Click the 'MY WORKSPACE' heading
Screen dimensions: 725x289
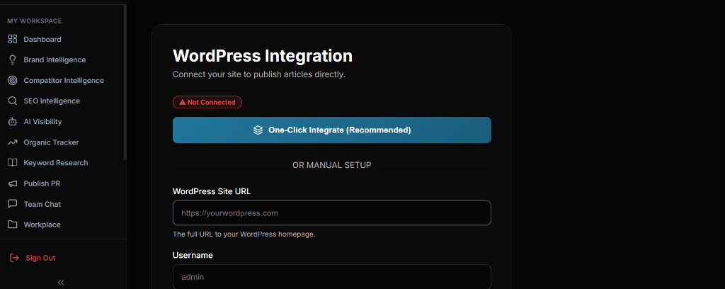click(34, 21)
